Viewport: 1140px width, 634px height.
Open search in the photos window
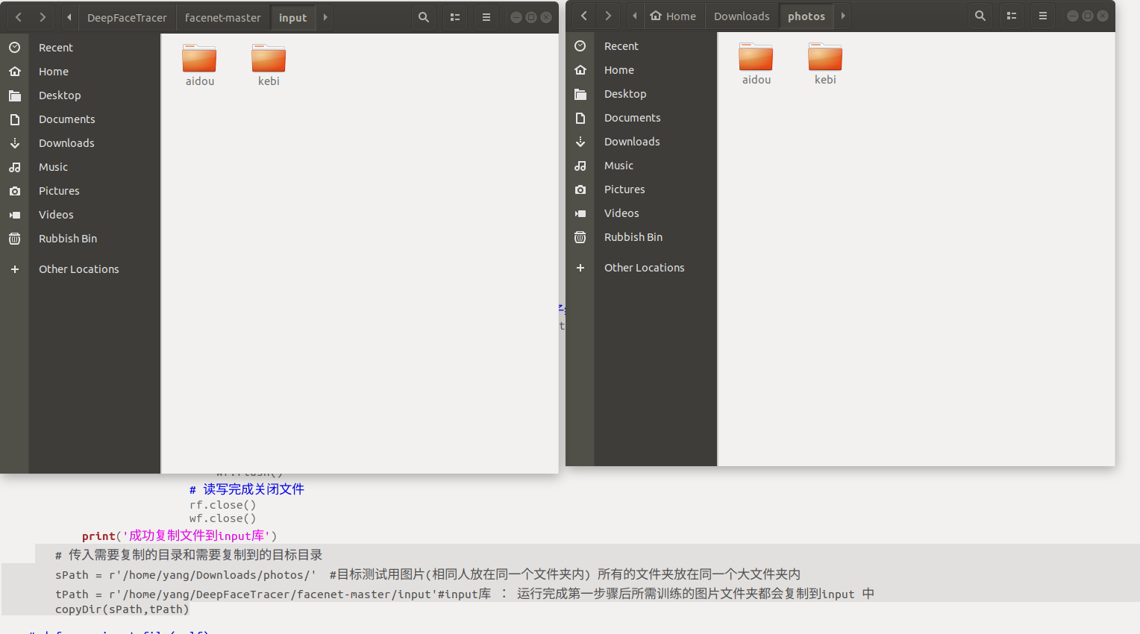(x=980, y=16)
